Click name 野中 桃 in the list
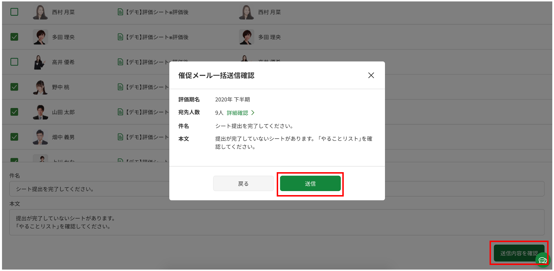Screen dimensions: 554x271 tap(61, 87)
